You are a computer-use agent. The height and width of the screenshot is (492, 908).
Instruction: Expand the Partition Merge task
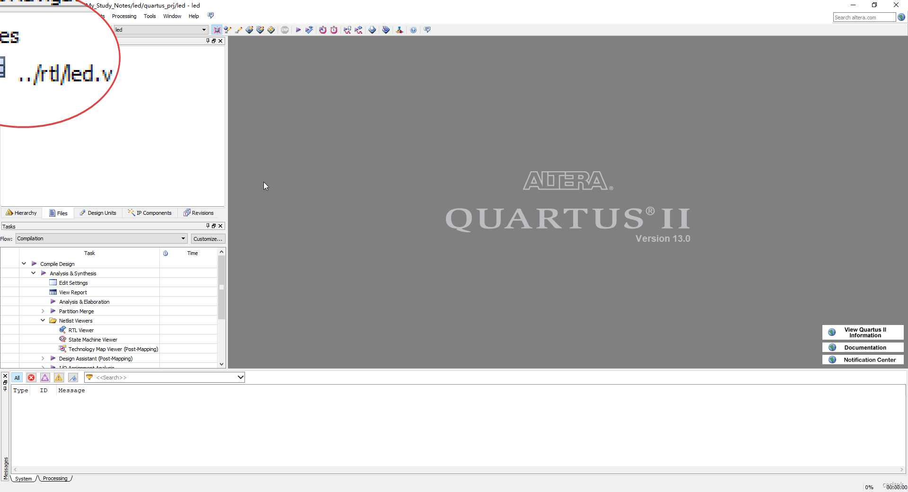click(x=43, y=311)
